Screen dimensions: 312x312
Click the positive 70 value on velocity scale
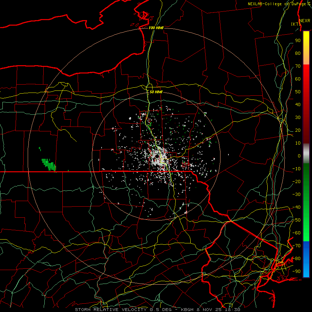[x=298, y=66]
